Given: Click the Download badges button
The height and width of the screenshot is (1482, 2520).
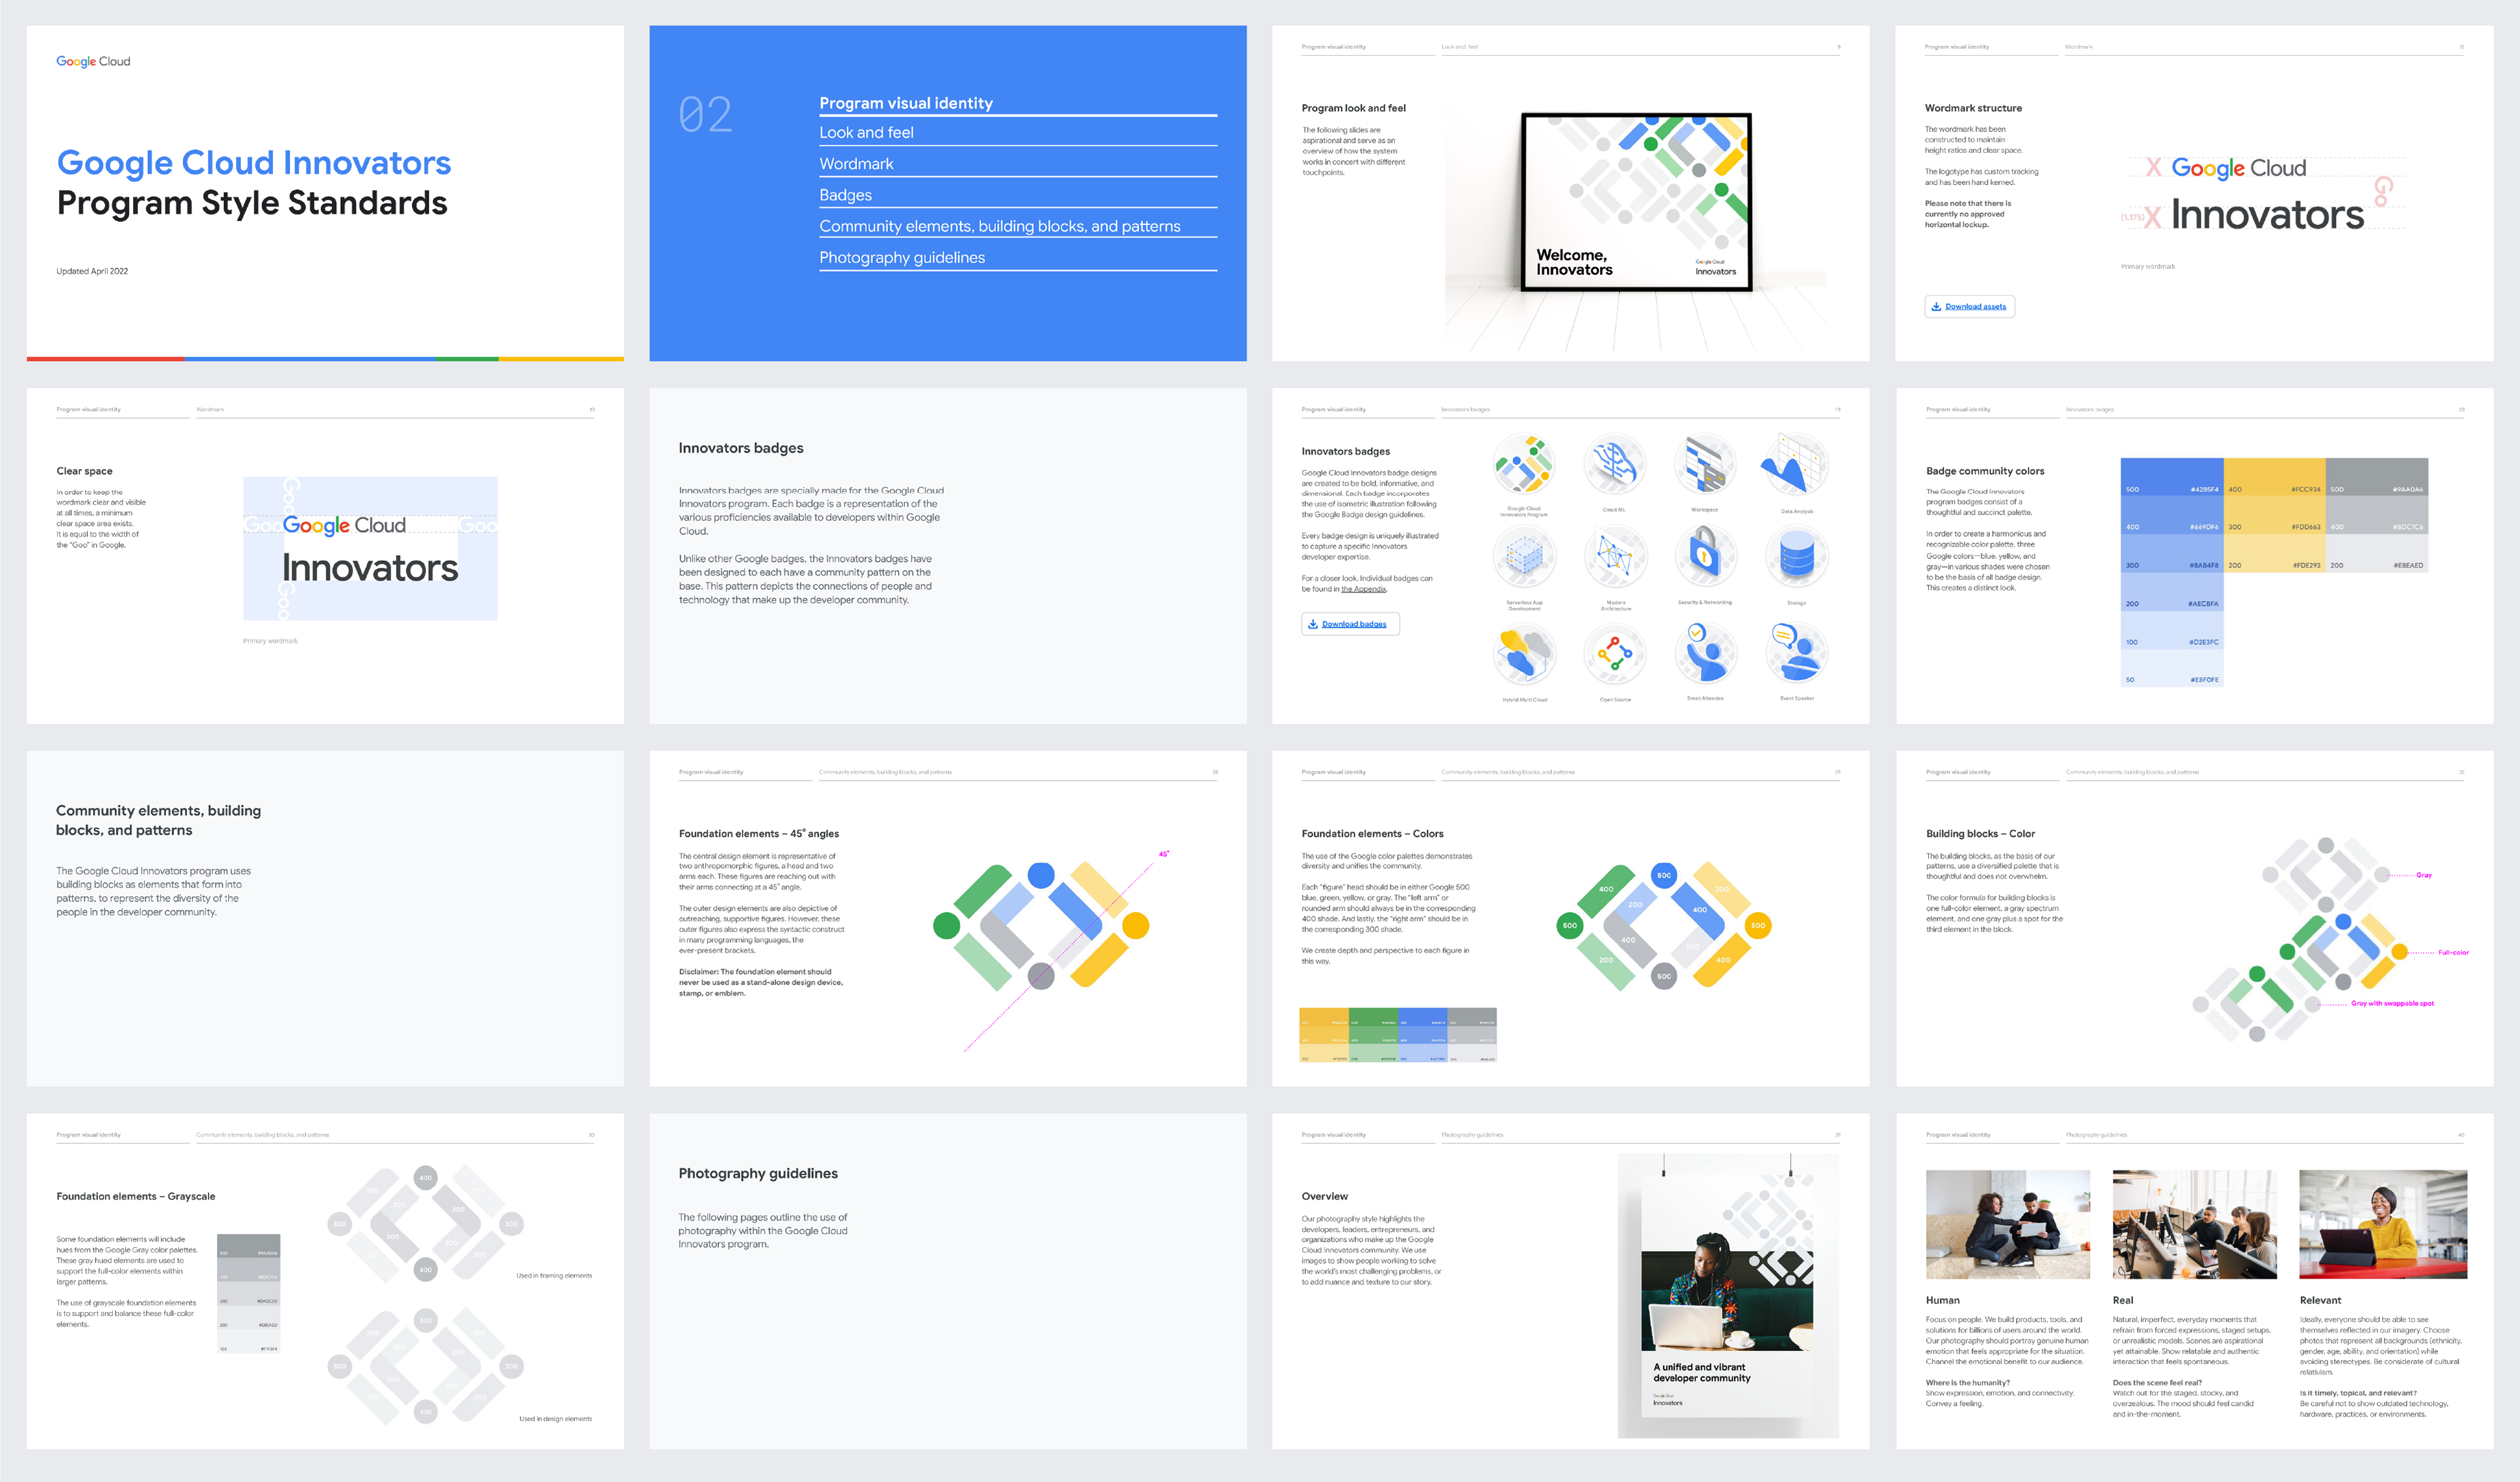Looking at the screenshot, I should [1350, 624].
